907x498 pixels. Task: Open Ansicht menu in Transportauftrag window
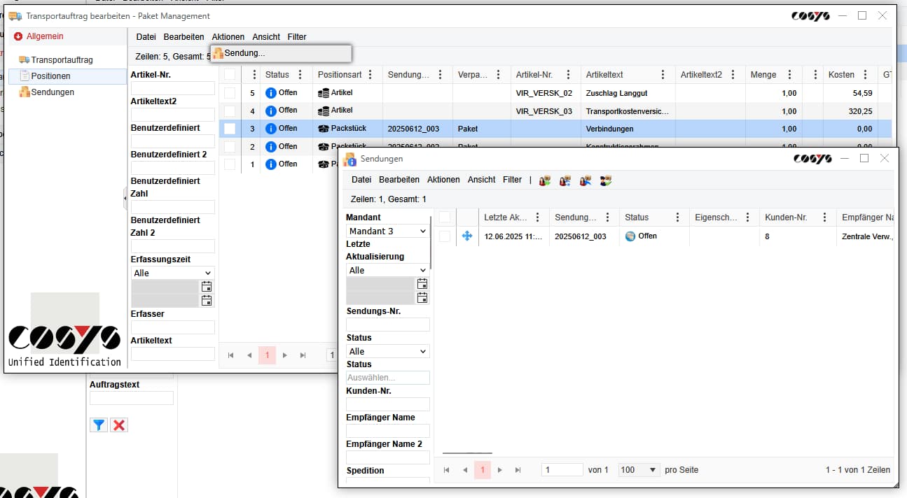(266, 37)
